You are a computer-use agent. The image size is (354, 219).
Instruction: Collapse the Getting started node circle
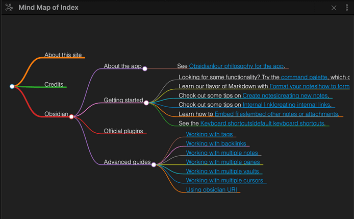coord(146,103)
